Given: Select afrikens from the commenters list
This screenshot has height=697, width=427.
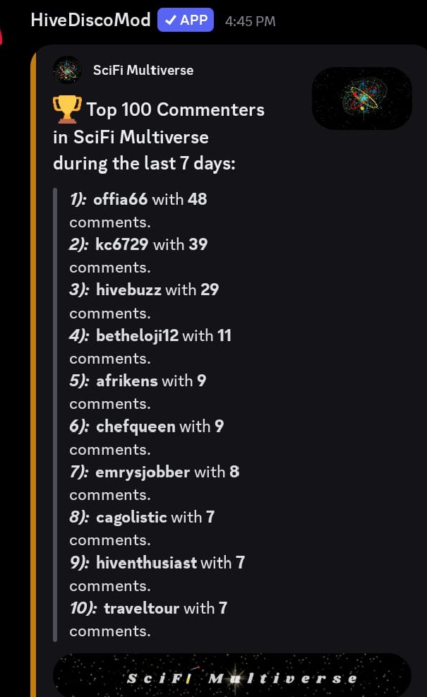Looking at the screenshot, I should 127,381.
